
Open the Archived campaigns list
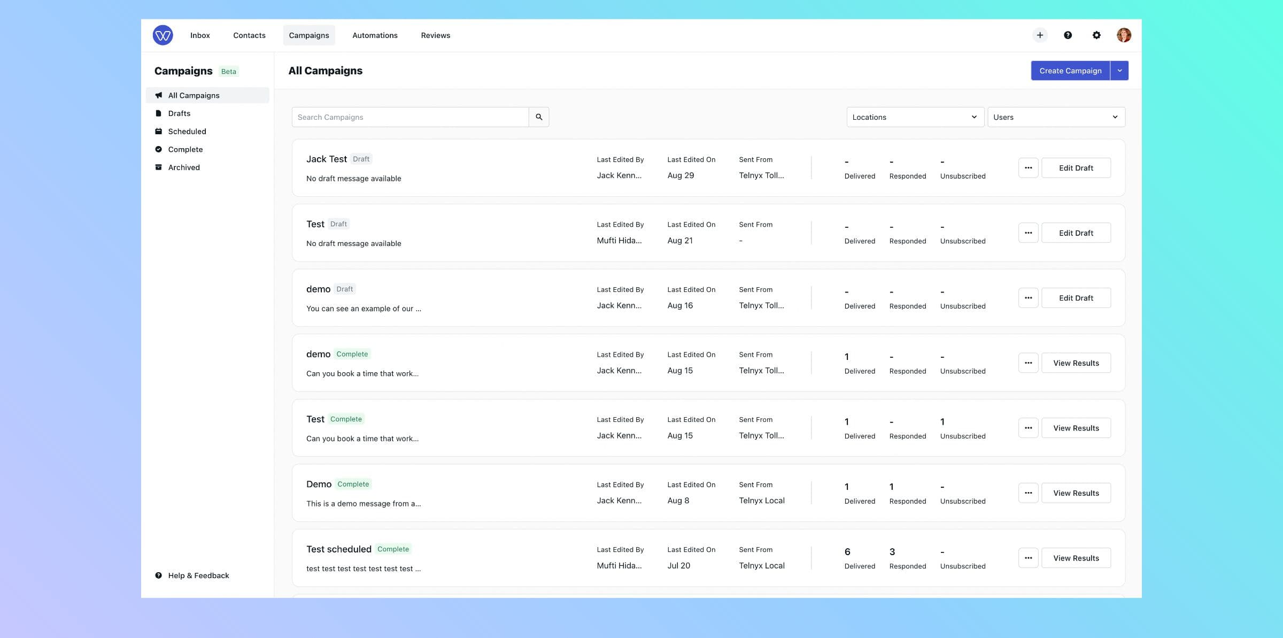(x=184, y=167)
